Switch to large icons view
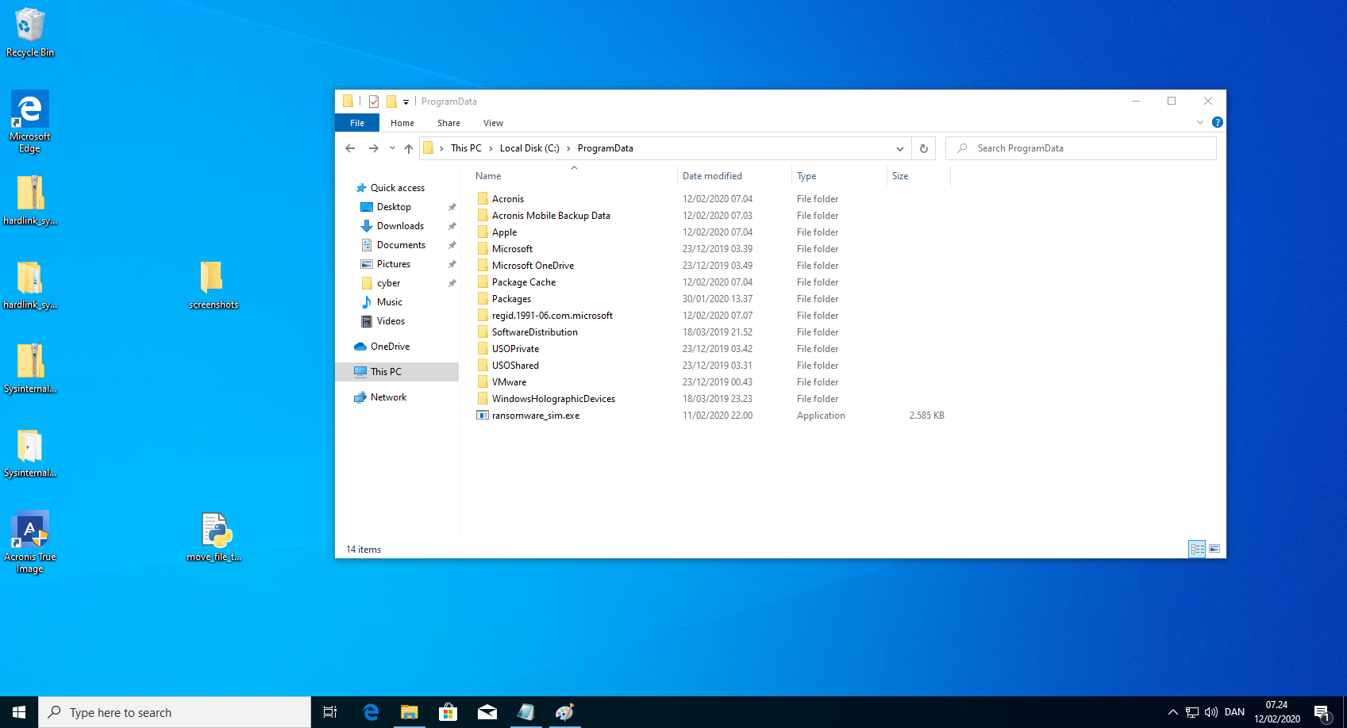 coord(1214,549)
